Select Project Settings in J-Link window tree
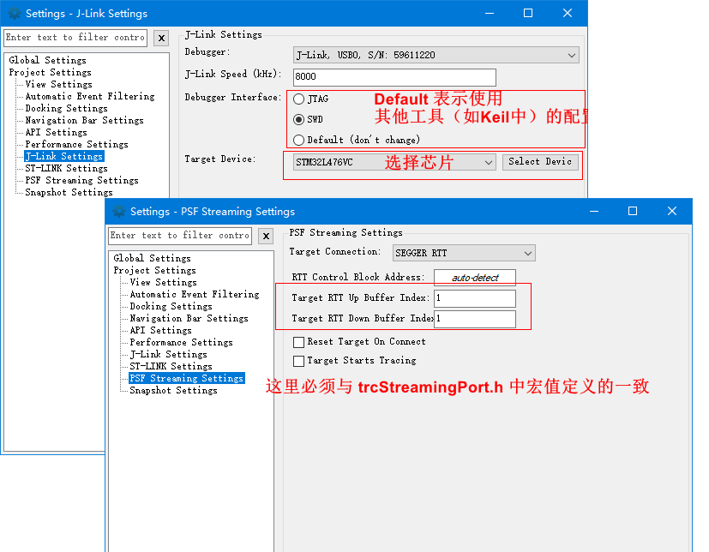 pyautogui.click(x=51, y=72)
